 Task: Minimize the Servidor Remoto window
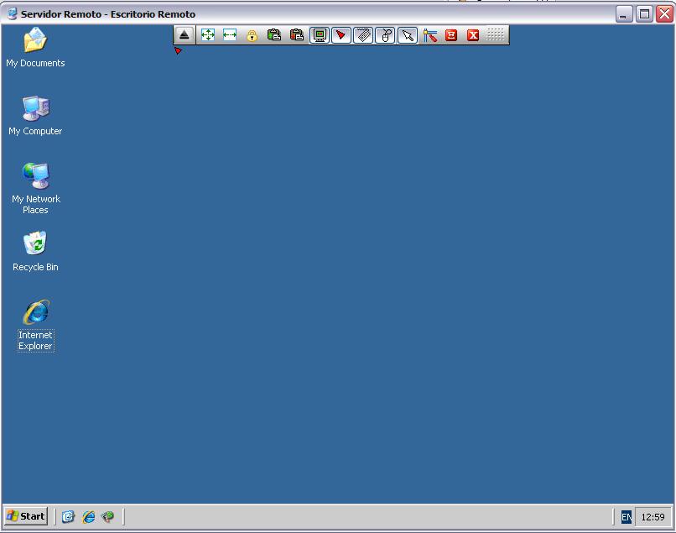624,13
